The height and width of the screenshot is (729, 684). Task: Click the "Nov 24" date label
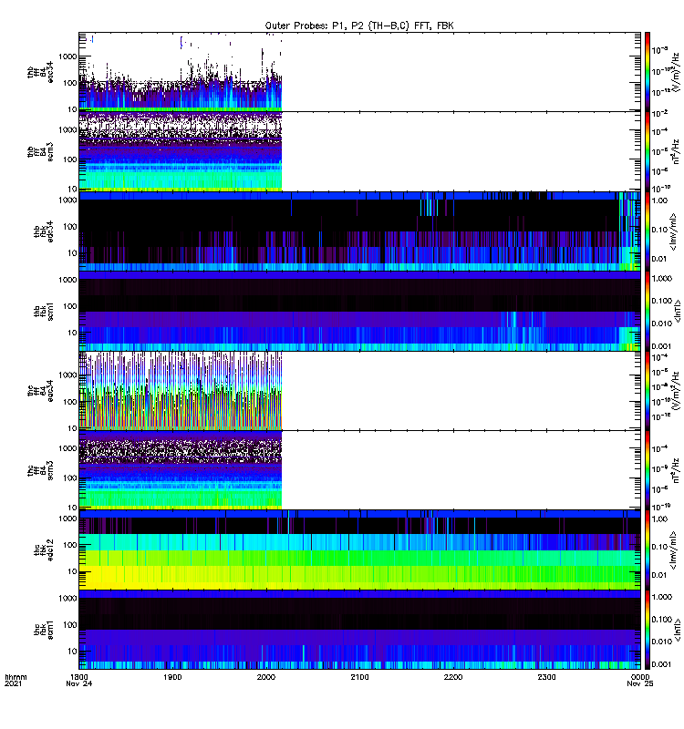point(78,683)
